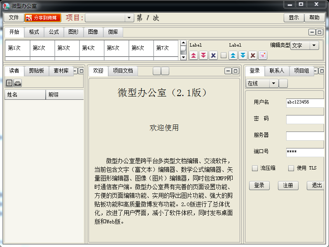
Task: Click the inbox tray icon under 读者
Action: pos(18,83)
